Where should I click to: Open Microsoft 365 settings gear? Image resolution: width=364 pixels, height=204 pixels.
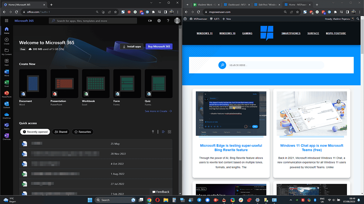tap(159, 21)
